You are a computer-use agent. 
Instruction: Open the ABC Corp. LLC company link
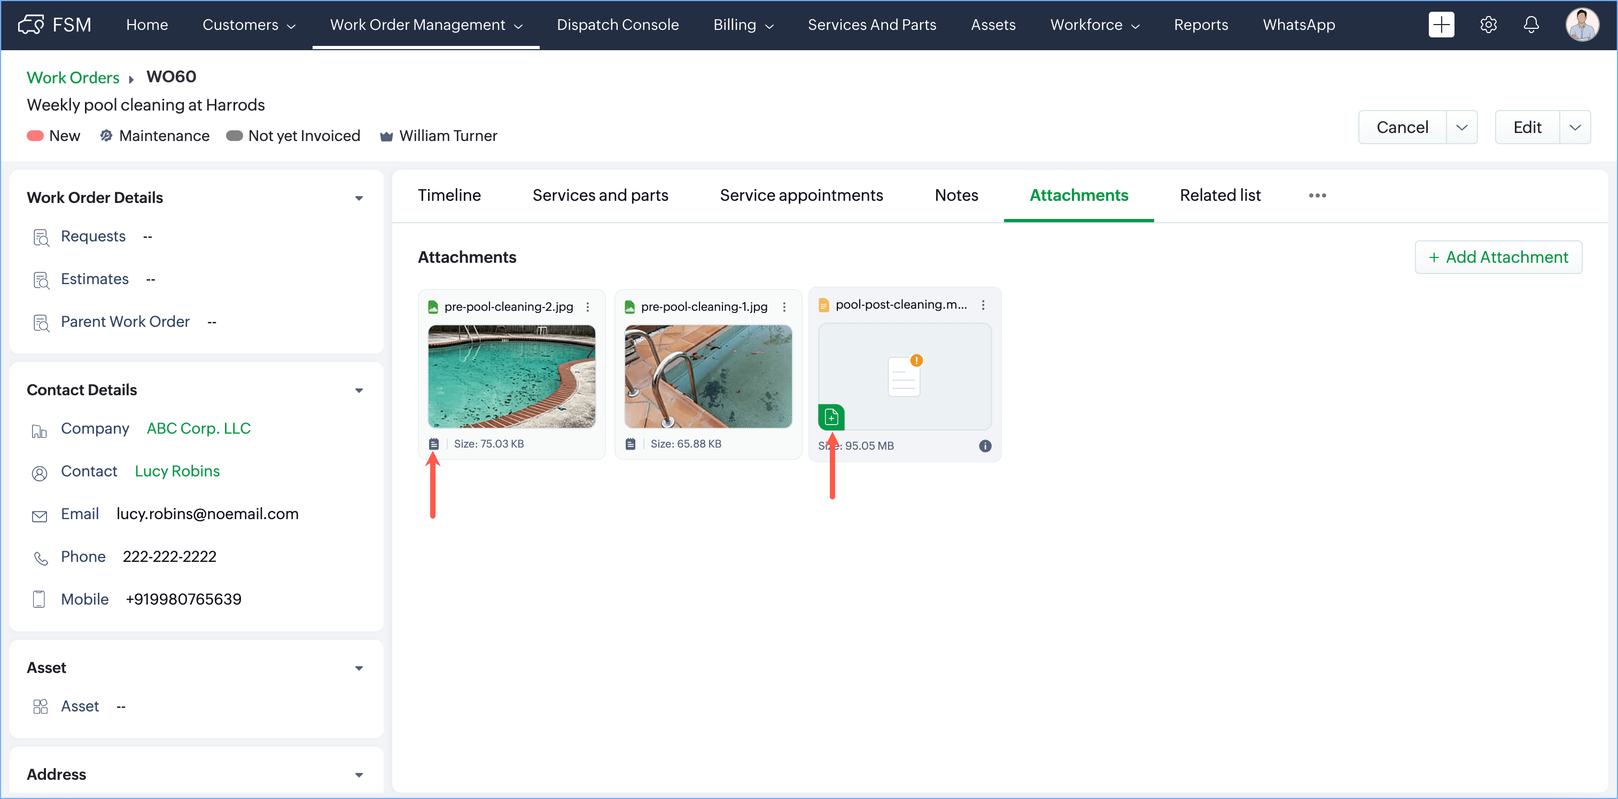coord(198,429)
